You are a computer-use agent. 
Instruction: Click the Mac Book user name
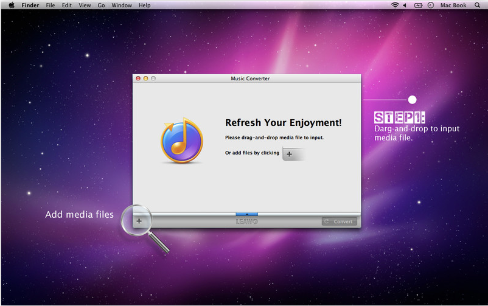click(x=453, y=5)
